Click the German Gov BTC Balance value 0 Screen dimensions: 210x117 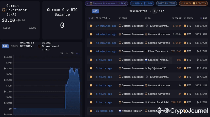click(x=62, y=25)
